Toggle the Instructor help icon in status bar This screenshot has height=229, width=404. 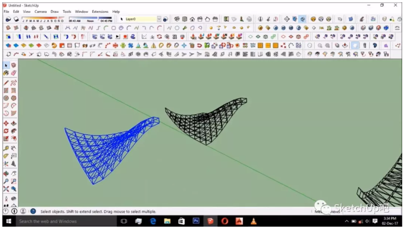pos(33,211)
